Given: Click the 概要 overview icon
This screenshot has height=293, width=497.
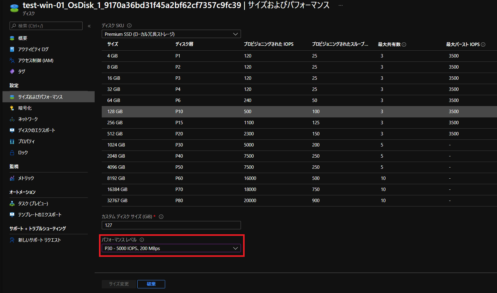Looking at the screenshot, I should 12,38.
